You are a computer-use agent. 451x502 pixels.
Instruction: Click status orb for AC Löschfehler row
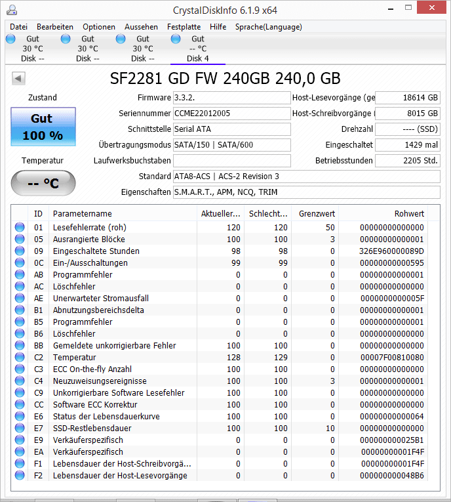20,286
